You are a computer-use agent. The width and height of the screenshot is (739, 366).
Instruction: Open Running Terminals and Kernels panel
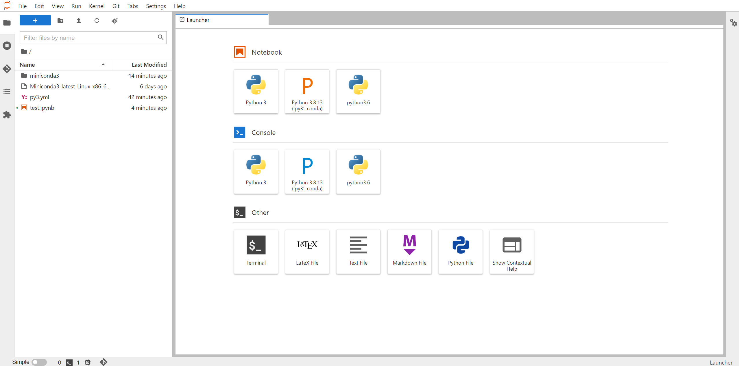pos(7,46)
